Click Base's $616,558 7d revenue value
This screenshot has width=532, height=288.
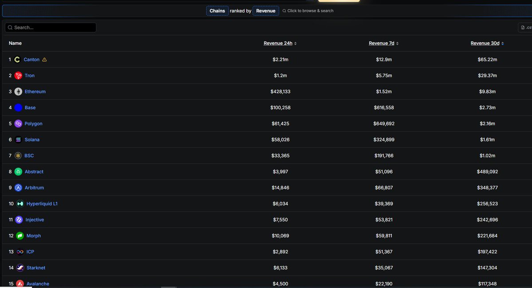[x=384, y=107]
